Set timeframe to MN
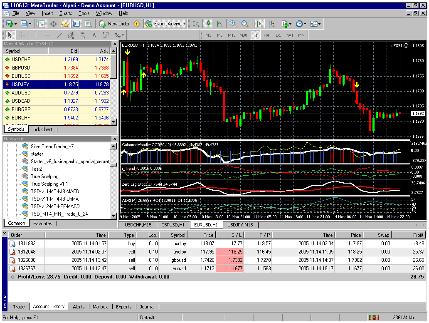 click(301, 35)
